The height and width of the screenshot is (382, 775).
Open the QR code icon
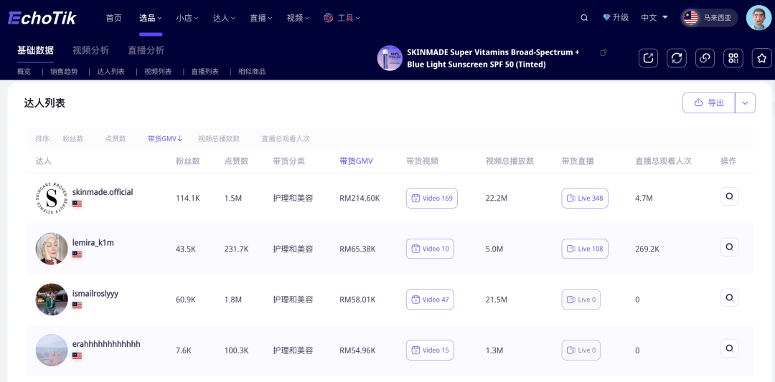point(733,58)
